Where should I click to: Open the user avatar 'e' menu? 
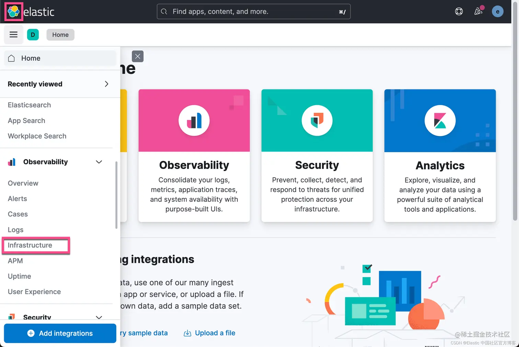pos(498,11)
